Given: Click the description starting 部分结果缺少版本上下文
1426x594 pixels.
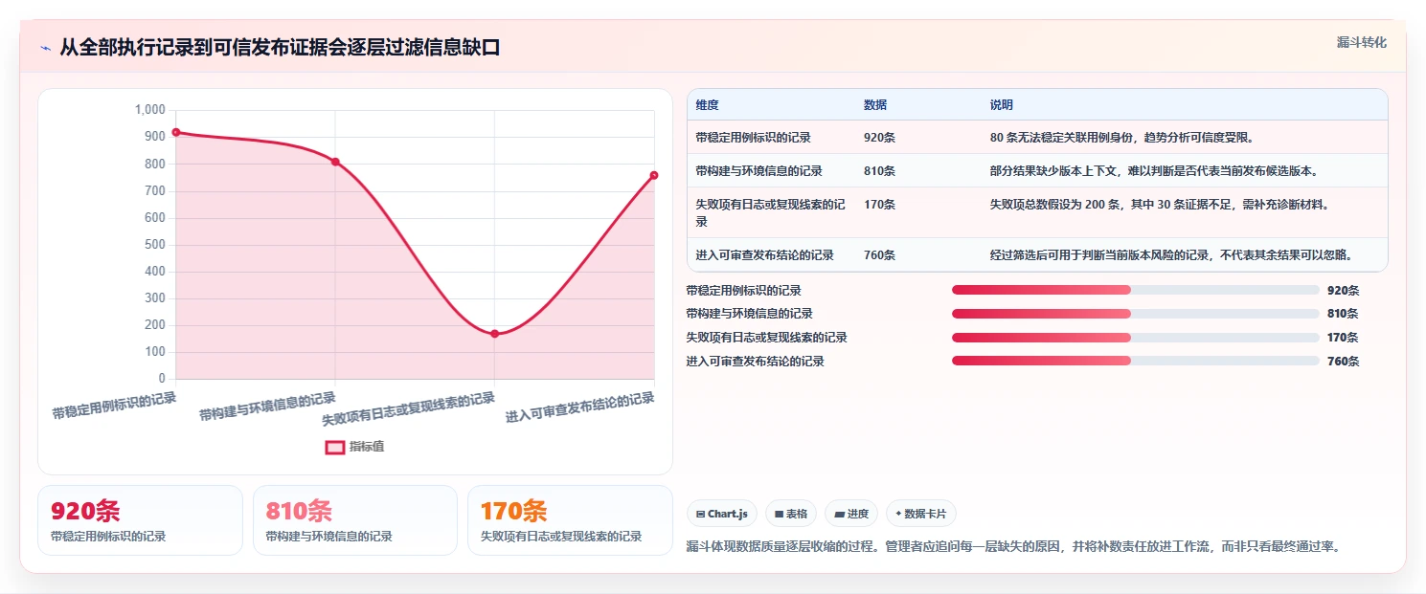Looking at the screenshot, I should 1154,171.
